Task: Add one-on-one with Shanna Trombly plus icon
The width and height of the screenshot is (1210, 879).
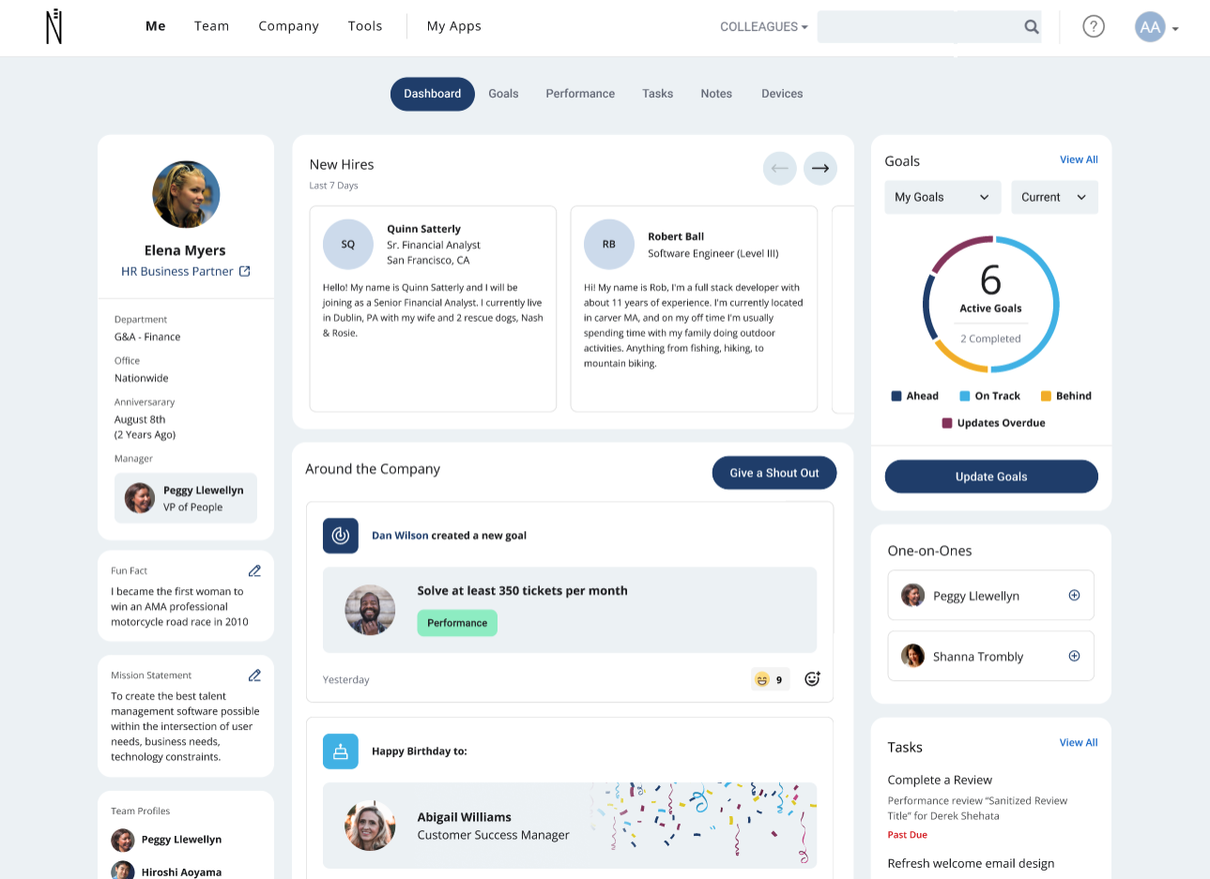Action: pyautogui.click(x=1074, y=656)
